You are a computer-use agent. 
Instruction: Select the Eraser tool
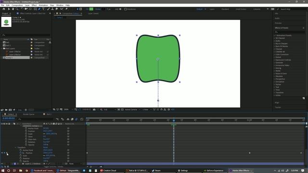(x=57, y=9)
